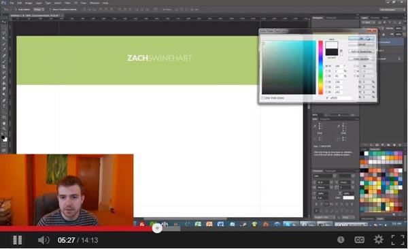The width and height of the screenshot is (408, 249).
Task: Open the Edit menu
Action: (20, 3)
